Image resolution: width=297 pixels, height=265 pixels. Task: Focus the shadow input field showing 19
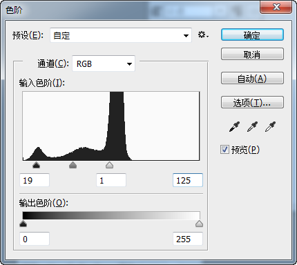click(35, 180)
